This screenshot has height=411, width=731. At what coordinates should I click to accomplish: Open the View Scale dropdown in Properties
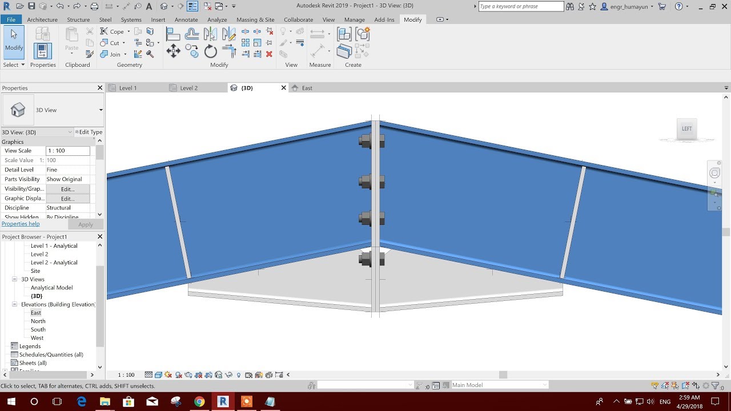pyautogui.click(x=70, y=150)
